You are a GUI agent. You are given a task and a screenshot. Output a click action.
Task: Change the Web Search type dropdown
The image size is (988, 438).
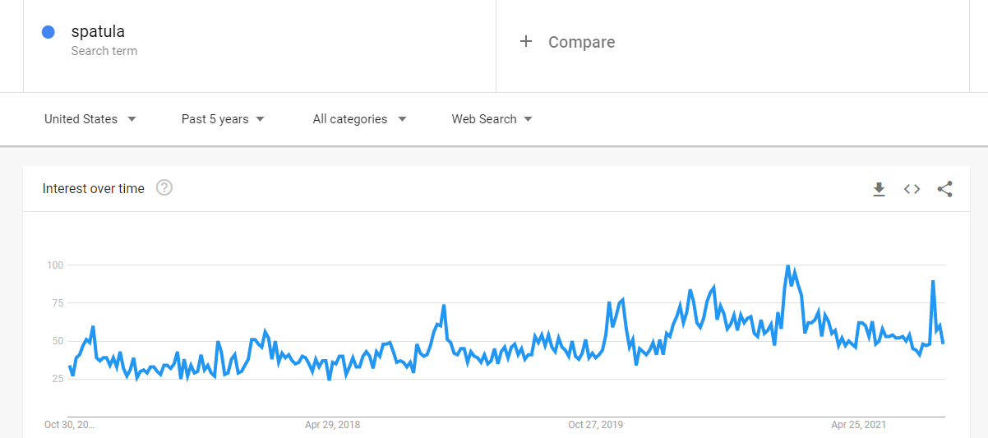pyautogui.click(x=492, y=119)
